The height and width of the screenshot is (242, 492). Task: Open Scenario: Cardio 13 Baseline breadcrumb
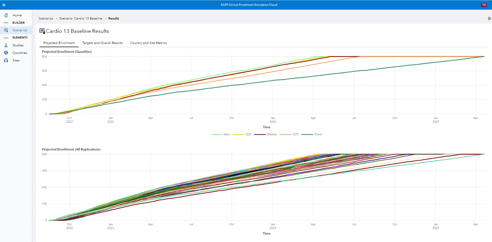click(x=81, y=19)
